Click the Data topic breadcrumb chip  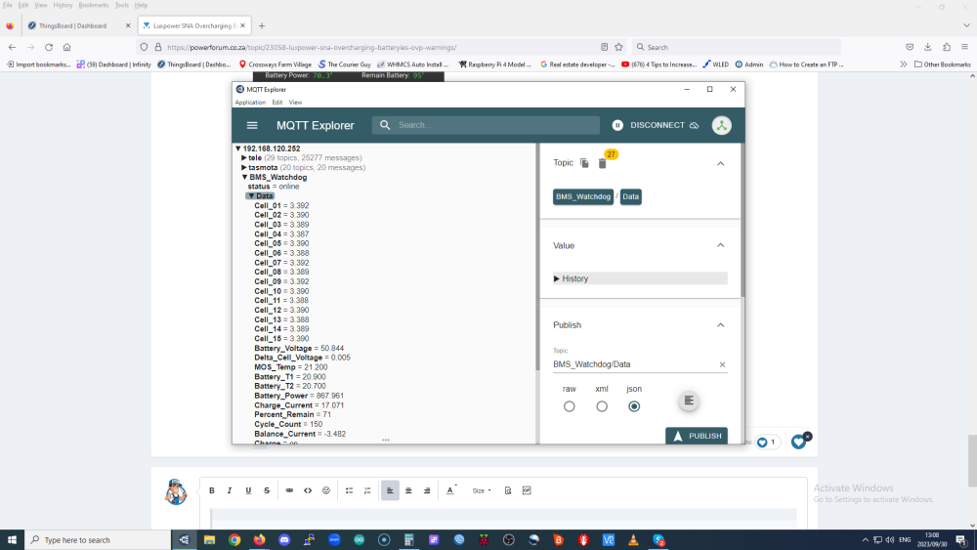point(630,196)
